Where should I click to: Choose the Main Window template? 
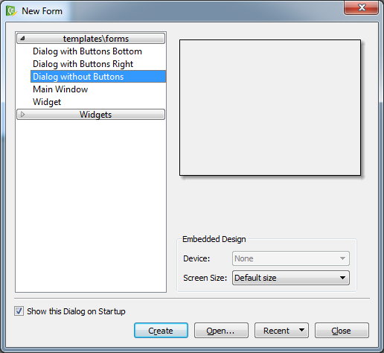click(60, 89)
